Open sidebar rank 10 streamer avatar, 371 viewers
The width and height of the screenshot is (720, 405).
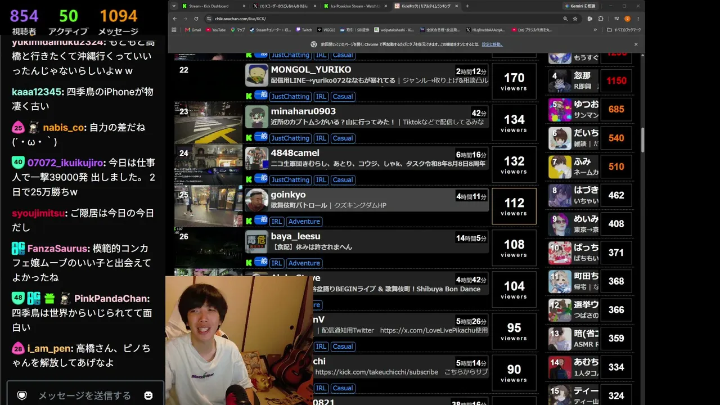560,253
